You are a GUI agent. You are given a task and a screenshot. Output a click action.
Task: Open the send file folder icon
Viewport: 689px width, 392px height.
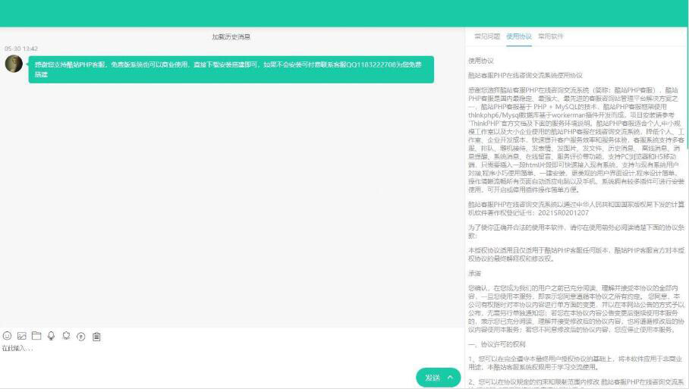click(36, 336)
